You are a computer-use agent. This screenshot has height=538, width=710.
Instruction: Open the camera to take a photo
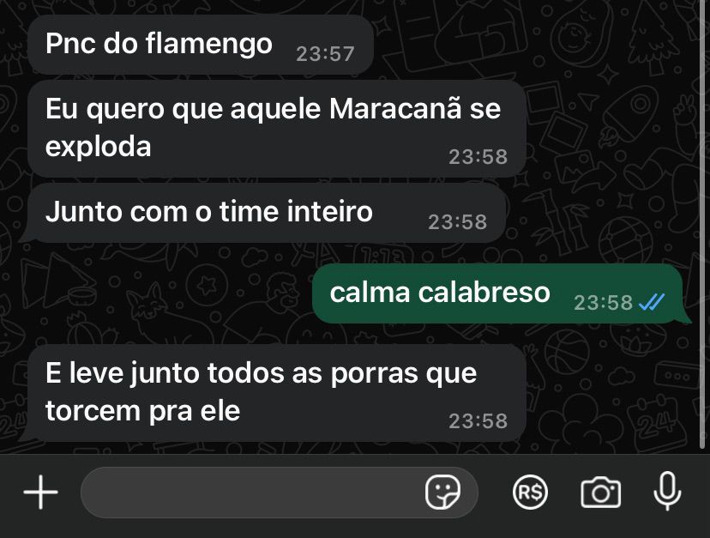pos(600,493)
